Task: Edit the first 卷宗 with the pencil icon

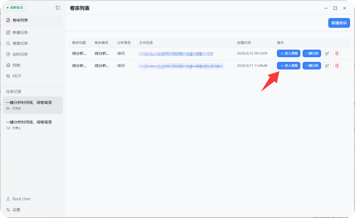Action: pos(327,53)
